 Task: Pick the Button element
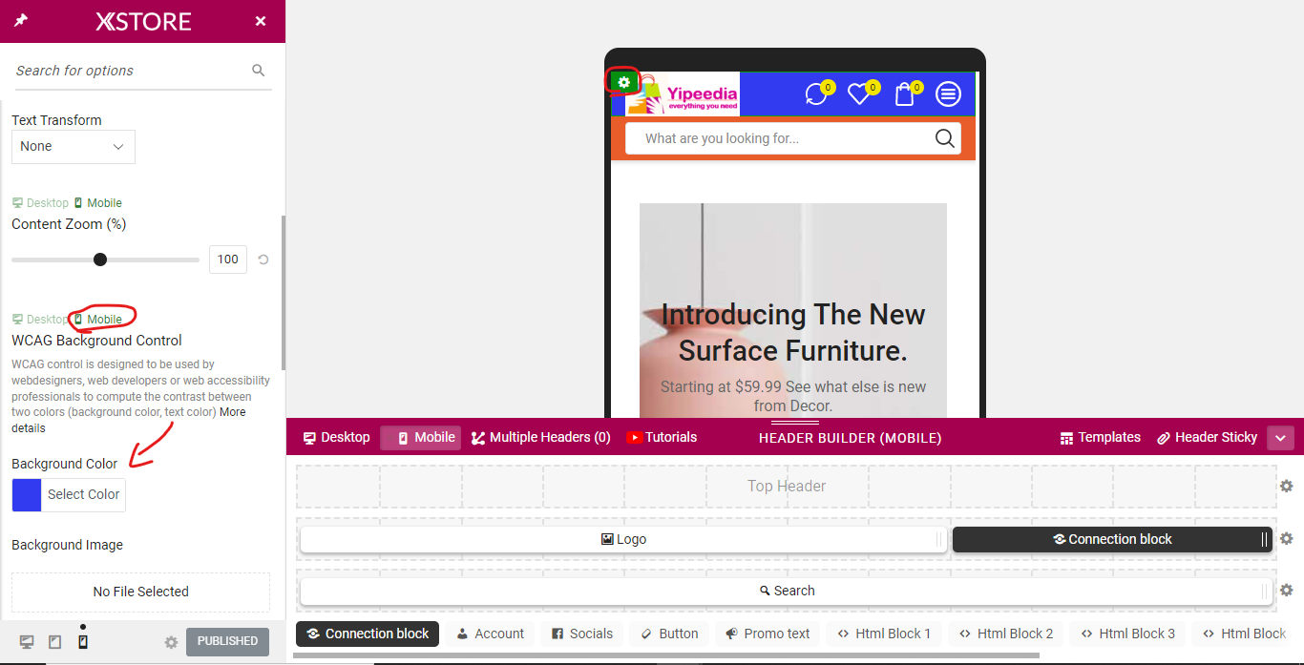click(x=669, y=634)
